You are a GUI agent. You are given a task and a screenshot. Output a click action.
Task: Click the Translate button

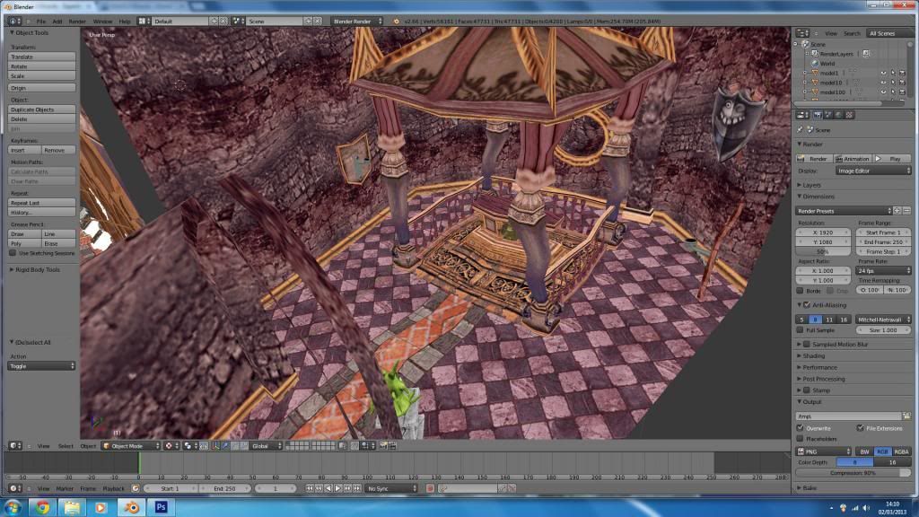(41, 57)
